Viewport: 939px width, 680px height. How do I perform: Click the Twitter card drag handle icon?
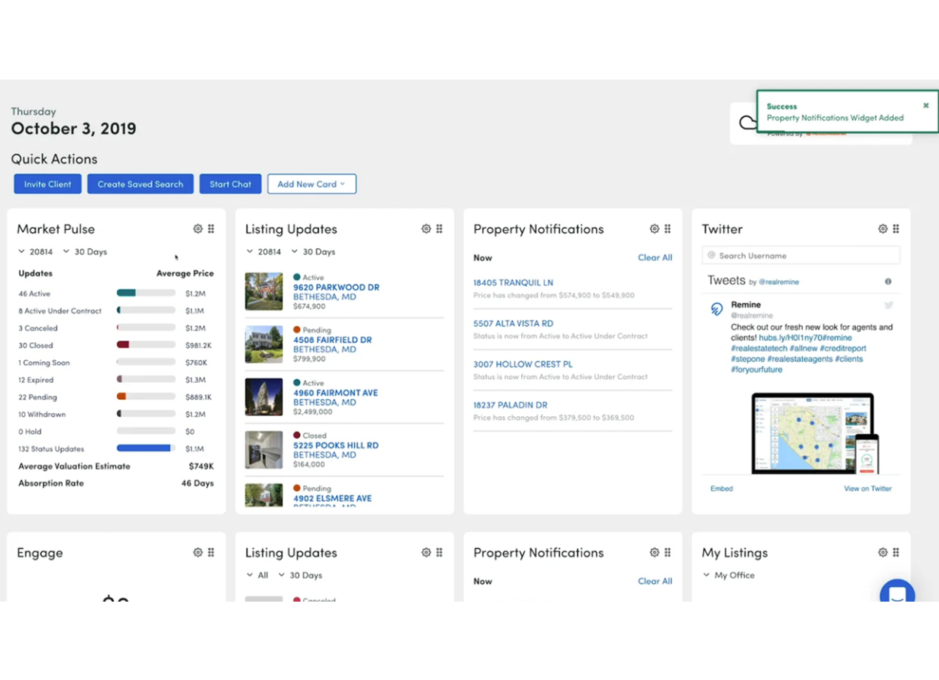[x=896, y=229]
